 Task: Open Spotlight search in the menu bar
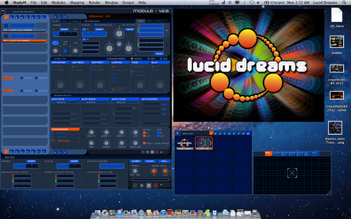click(x=344, y=2)
